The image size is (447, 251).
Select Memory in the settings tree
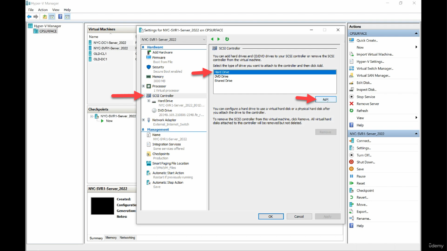tap(158, 76)
